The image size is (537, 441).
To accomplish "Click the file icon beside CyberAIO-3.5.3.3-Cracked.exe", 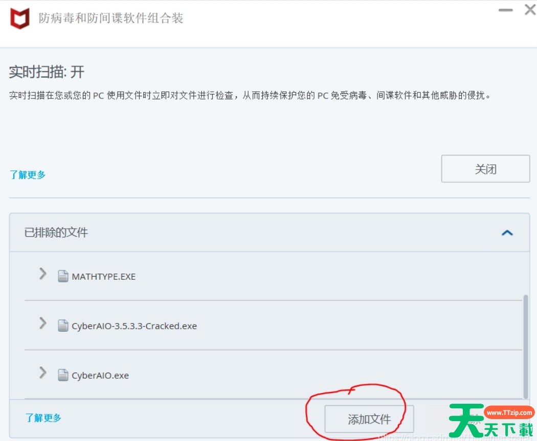I will (63, 326).
